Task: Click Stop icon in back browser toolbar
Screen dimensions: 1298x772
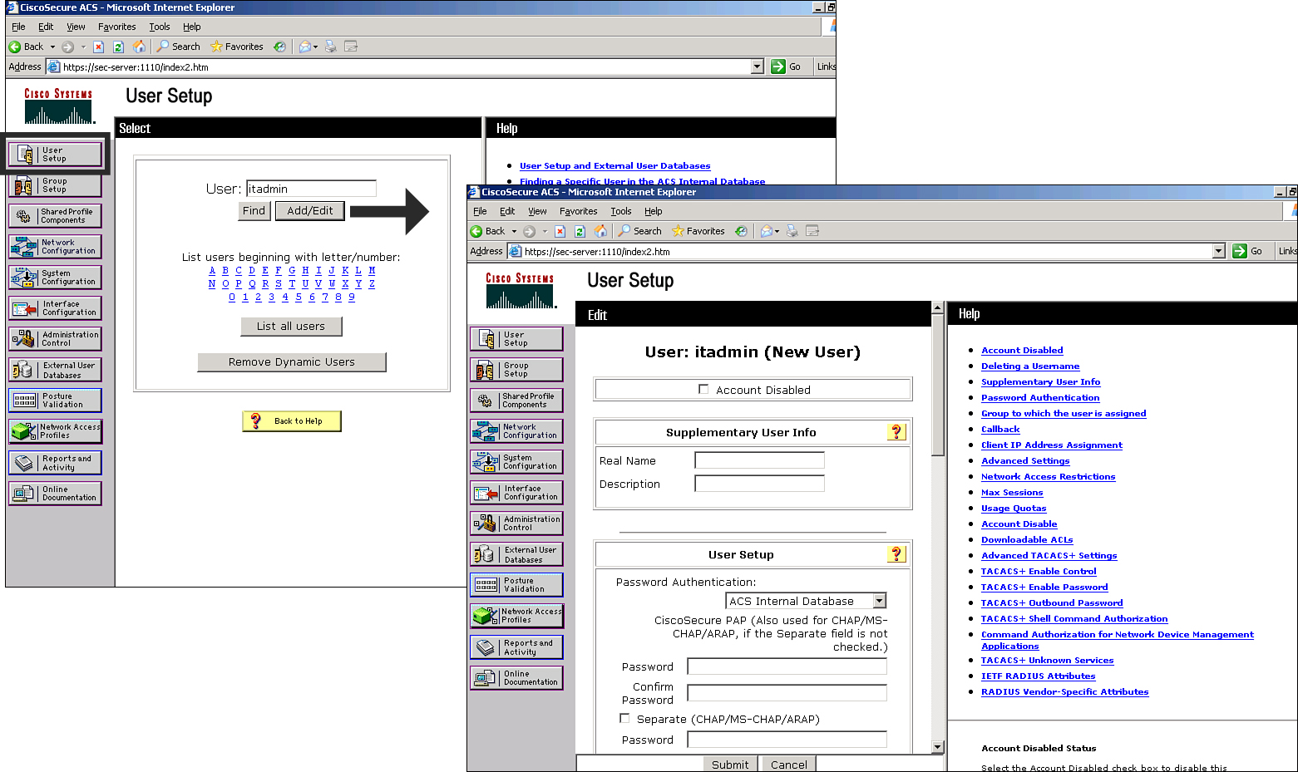Action: pyautogui.click(x=98, y=47)
